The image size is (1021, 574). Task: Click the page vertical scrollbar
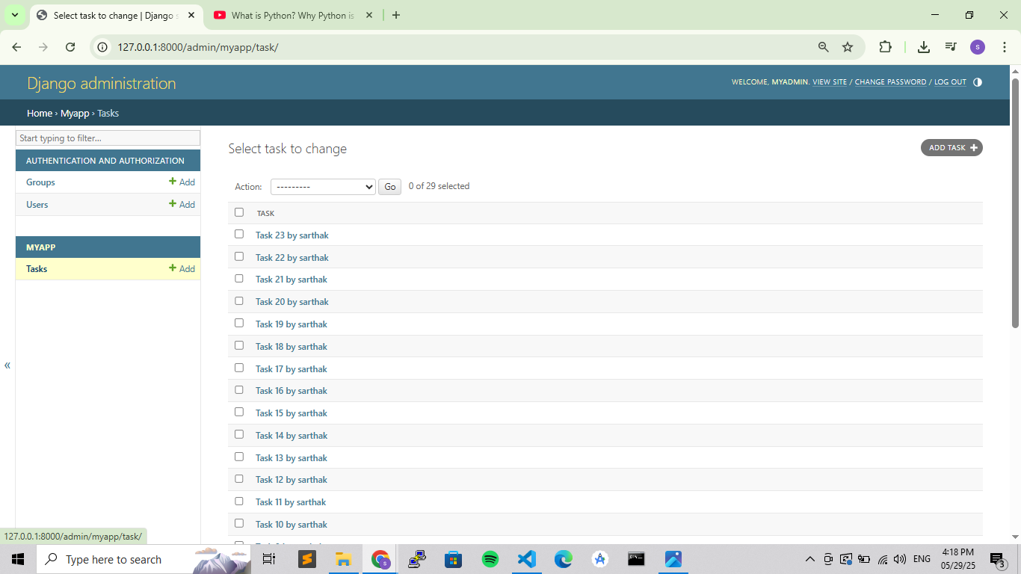tap(1016, 202)
